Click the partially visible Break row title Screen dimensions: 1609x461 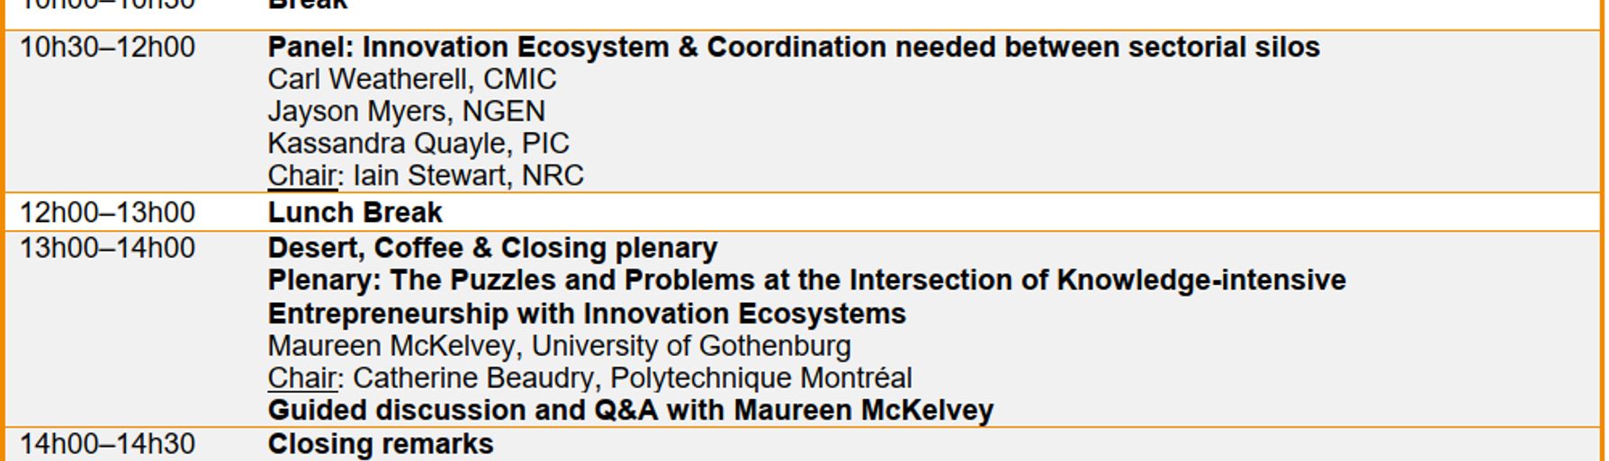[x=307, y=5]
